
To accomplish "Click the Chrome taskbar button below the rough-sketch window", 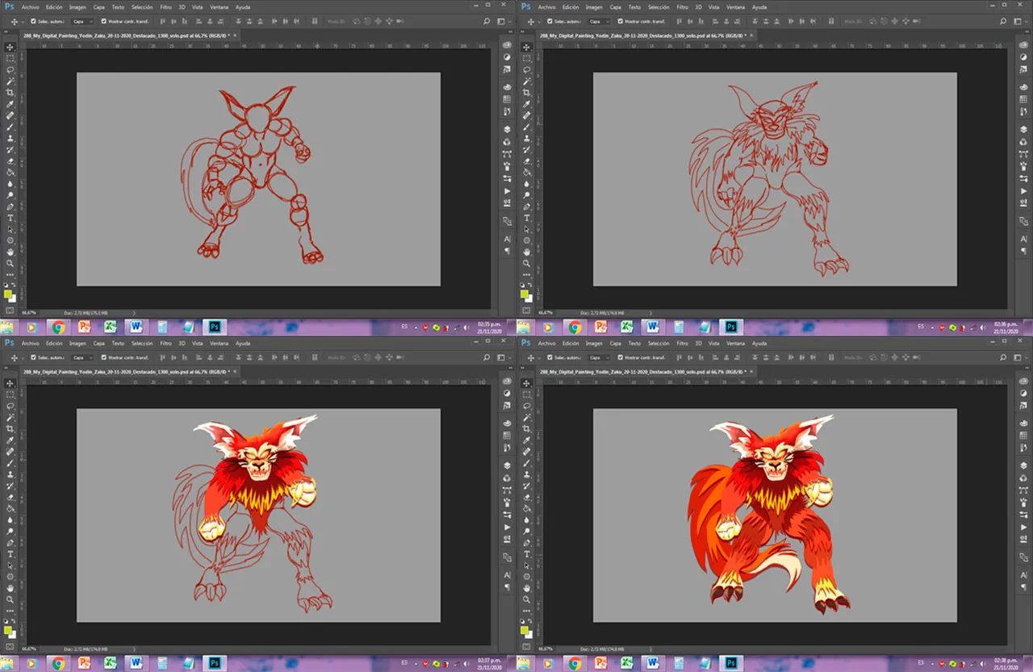I will coord(58,328).
